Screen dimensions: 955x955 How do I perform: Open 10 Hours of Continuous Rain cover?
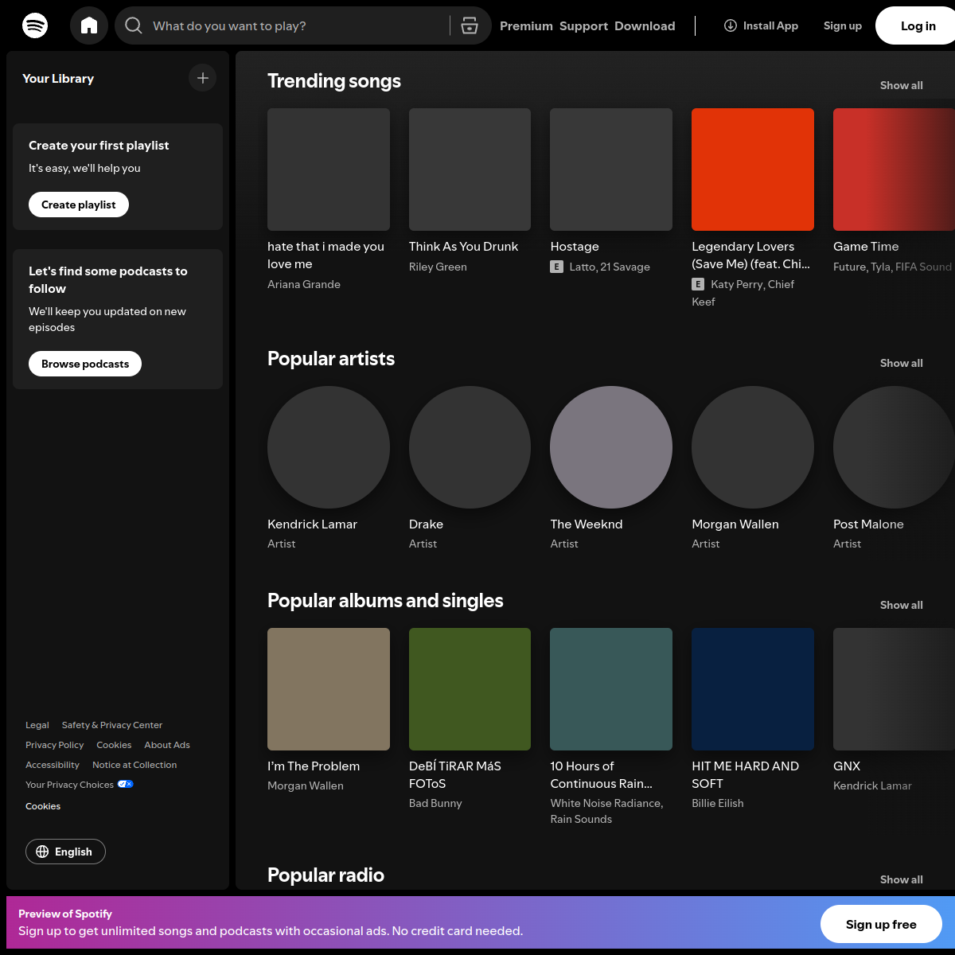coord(611,689)
